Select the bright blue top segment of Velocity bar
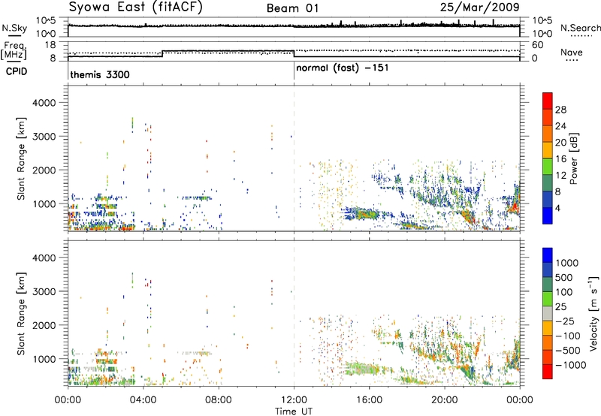601x416 pixels. coord(548,255)
